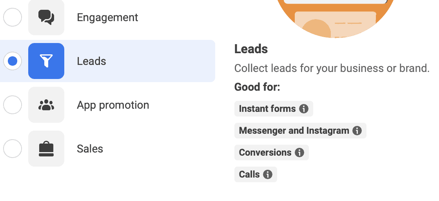Open info icon beside Instant forms
Image resolution: width=439 pixels, height=201 pixels.
click(x=304, y=109)
